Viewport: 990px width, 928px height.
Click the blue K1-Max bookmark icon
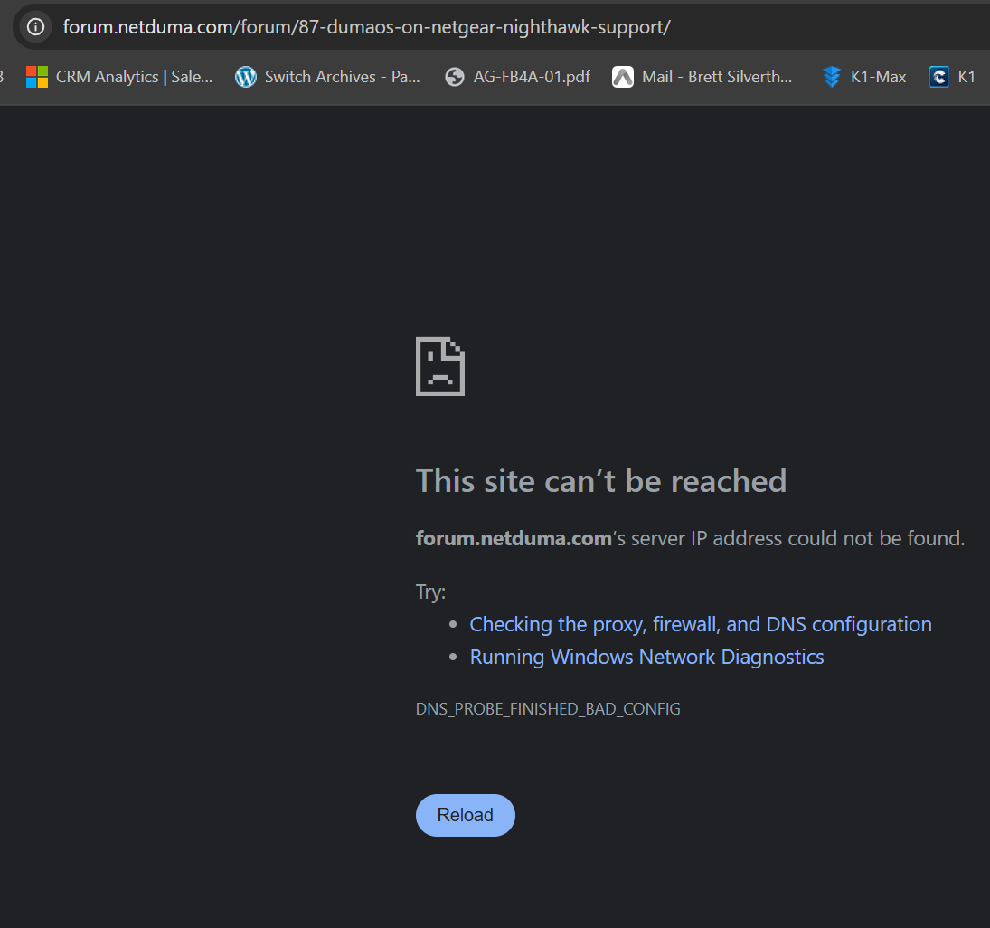(x=832, y=77)
